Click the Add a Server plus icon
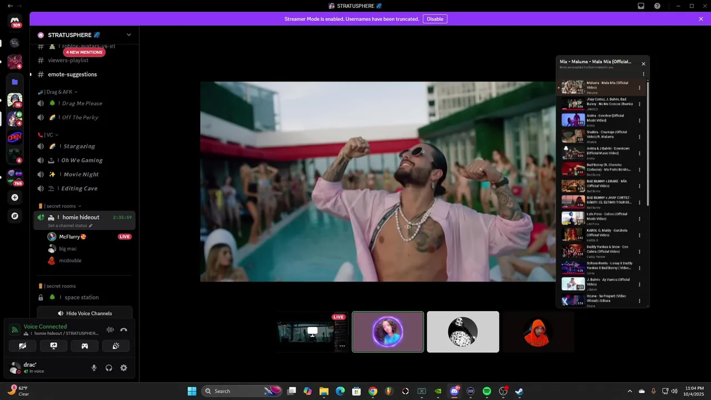This screenshot has height=400, width=711. point(15,197)
